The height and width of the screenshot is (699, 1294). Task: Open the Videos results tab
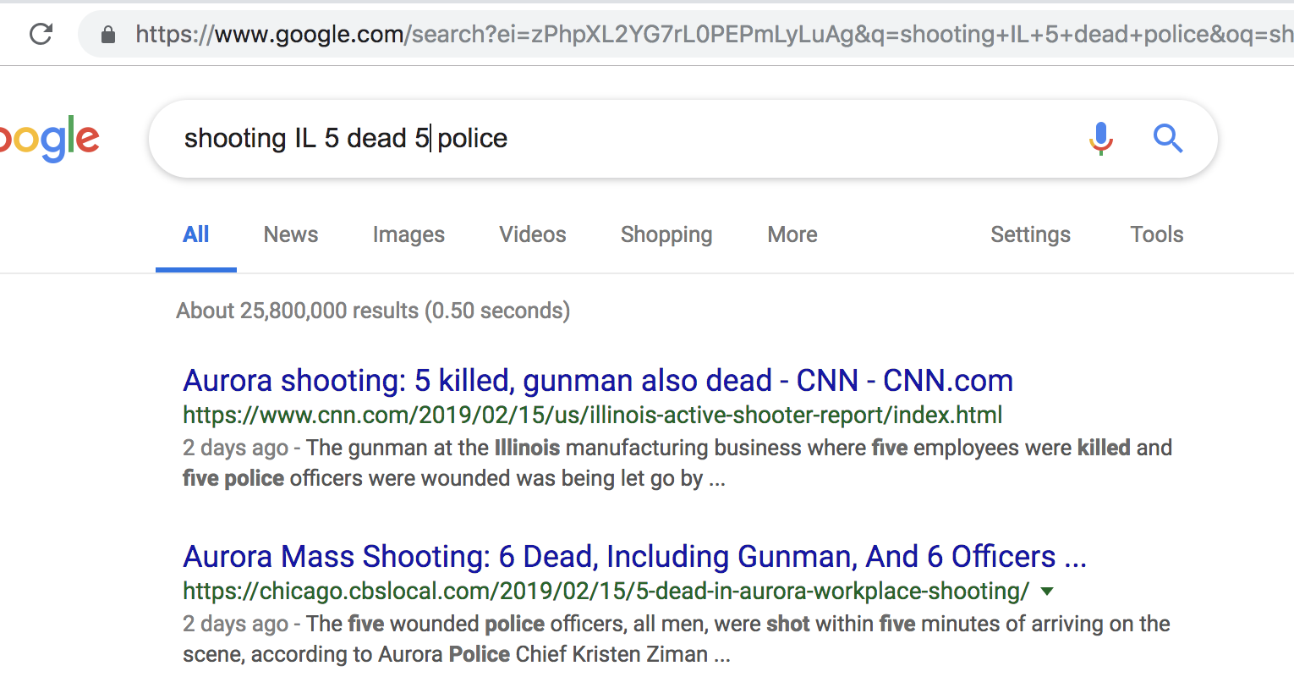click(532, 234)
